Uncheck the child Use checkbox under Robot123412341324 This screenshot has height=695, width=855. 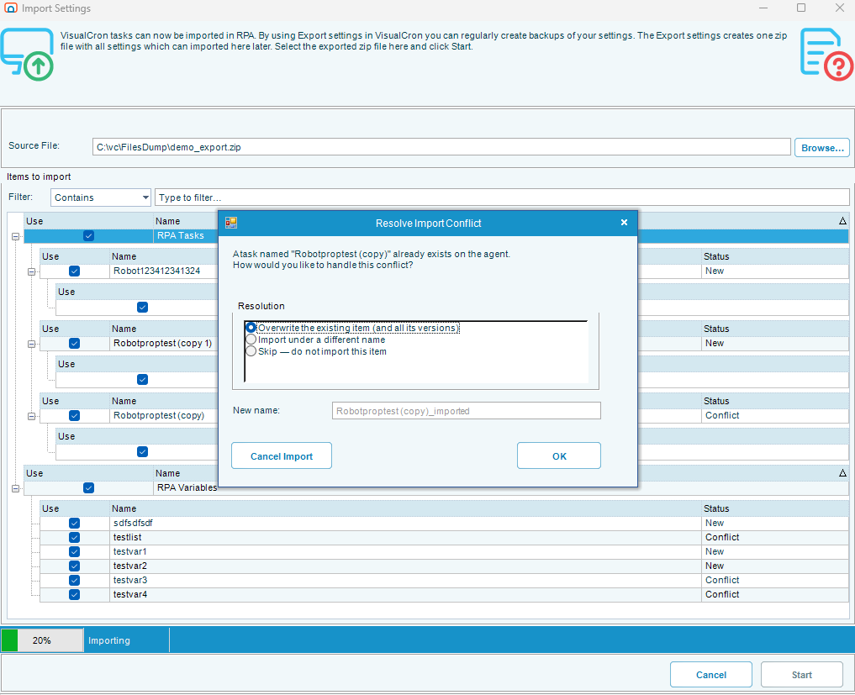pos(142,307)
